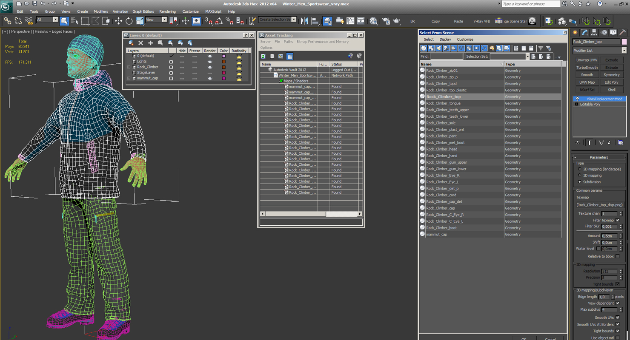This screenshot has width=630, height=340.
Task: Open the Selection Set dropdown in Select From Scene
Action: 528,57
